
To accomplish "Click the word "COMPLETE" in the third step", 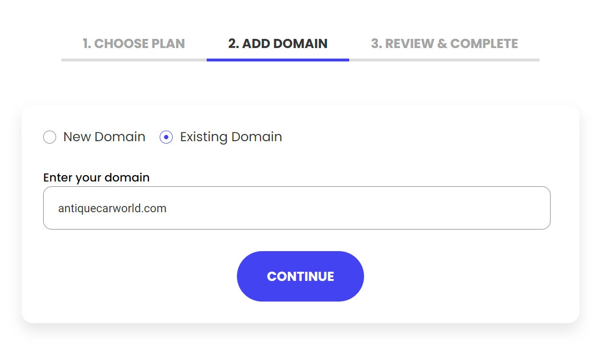I will [484, 44].
